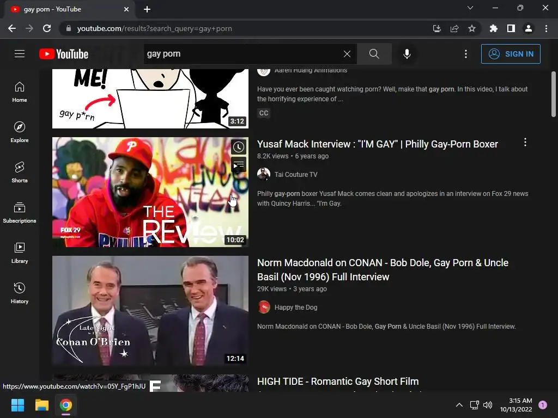Play the cartoon thumbnail with 3:12 duration
Viewport: 558px width, 418px height.
tap(150, 99)
